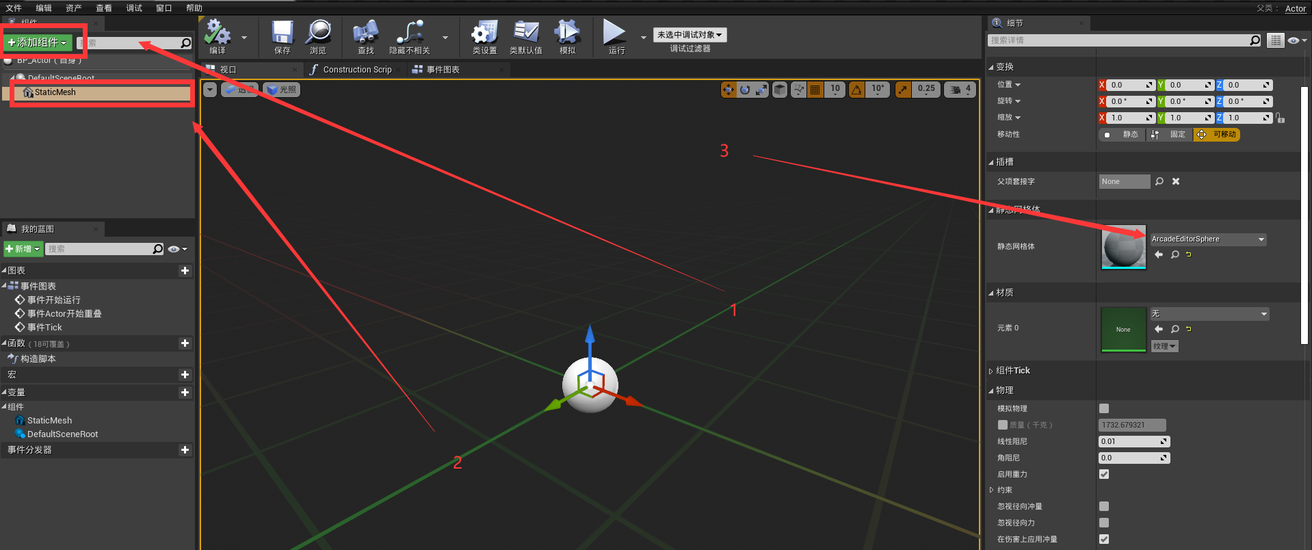The height and width of the screenshot is (550, 1312).
Task: Set mobility to Movable (可移动)
Action: point(1217,135)
